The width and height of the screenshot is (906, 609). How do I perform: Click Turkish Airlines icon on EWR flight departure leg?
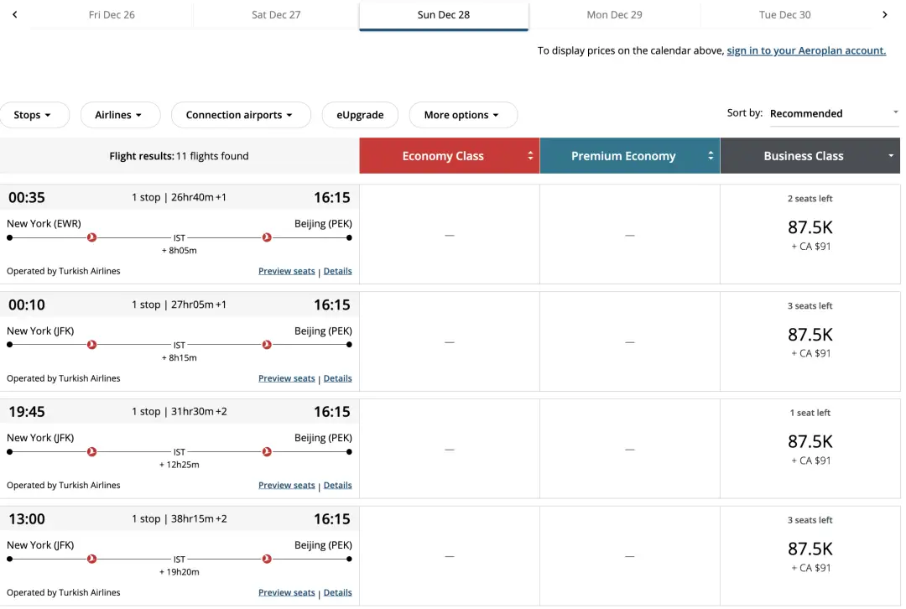click(92, 237)
